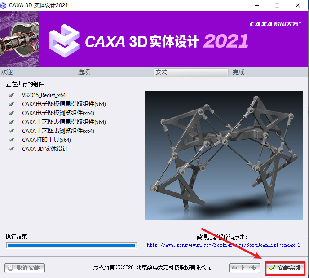The height and width of the screenshot is (278, 309).
Task: Click the CAXA数码大方 brand logo
Action: tap(275, 24)
